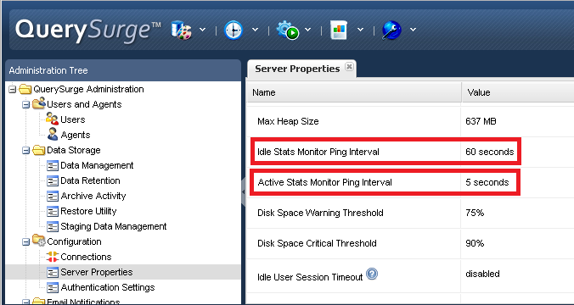Collapse the QuerySurge Administration root node
Viewport: 574px width, 305px height.
click(13, 89)
